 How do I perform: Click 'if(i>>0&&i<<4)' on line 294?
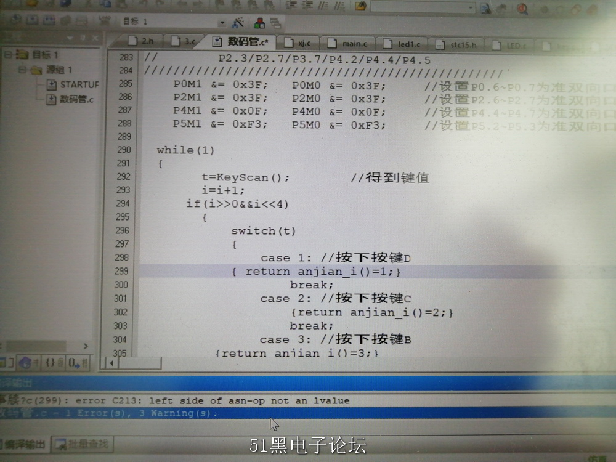(237, 204)
